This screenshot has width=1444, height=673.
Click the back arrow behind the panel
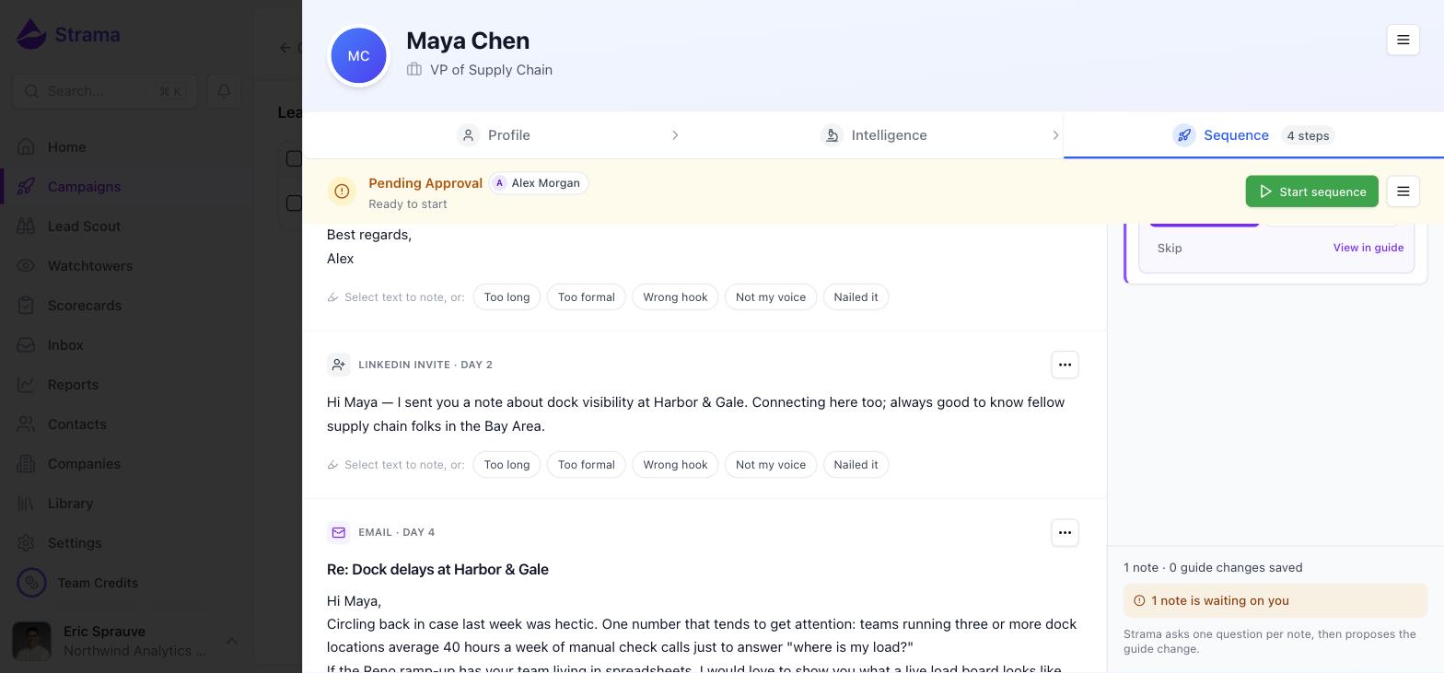tap(285, 48)
